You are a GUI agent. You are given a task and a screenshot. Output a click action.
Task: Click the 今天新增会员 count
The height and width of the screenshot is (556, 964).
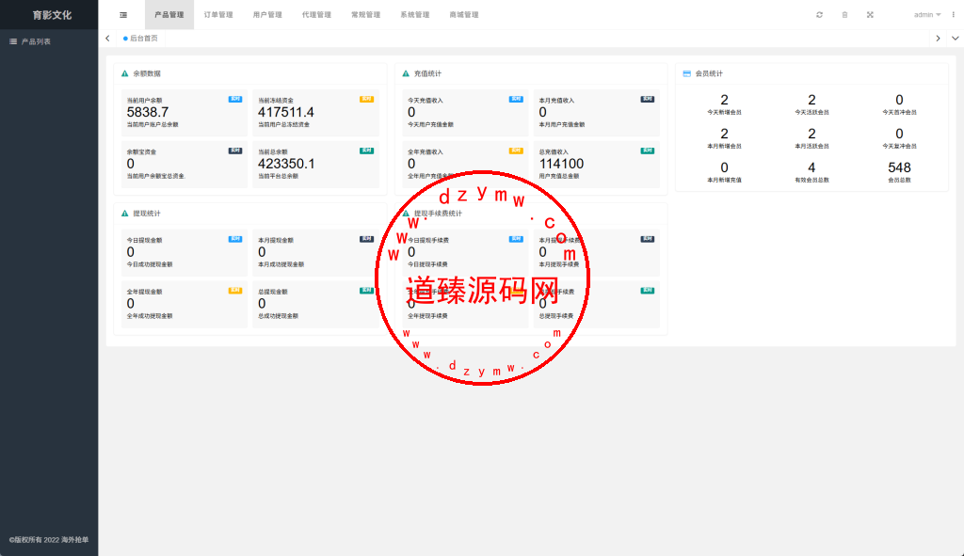coord(724,100)
